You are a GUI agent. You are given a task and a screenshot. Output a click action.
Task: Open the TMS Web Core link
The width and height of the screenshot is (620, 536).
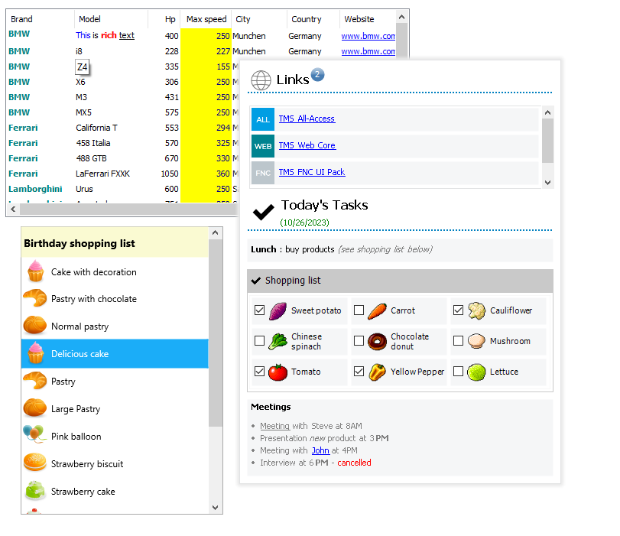tap(307, 145)
